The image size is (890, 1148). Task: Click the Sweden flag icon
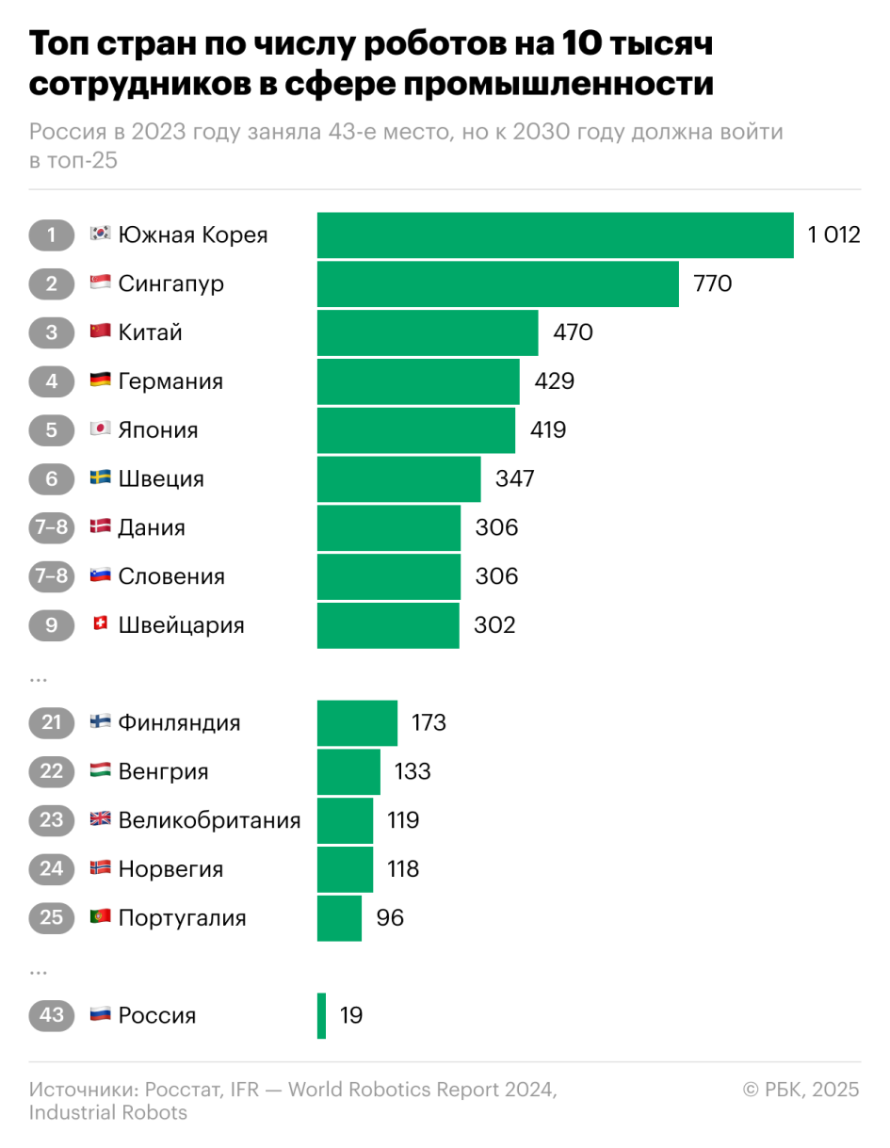100,478
